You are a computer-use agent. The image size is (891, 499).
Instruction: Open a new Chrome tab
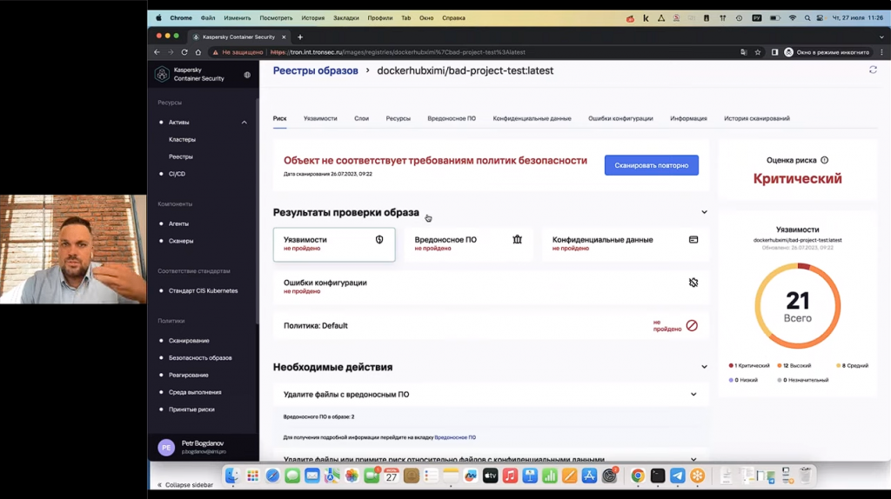pos(300,37)
